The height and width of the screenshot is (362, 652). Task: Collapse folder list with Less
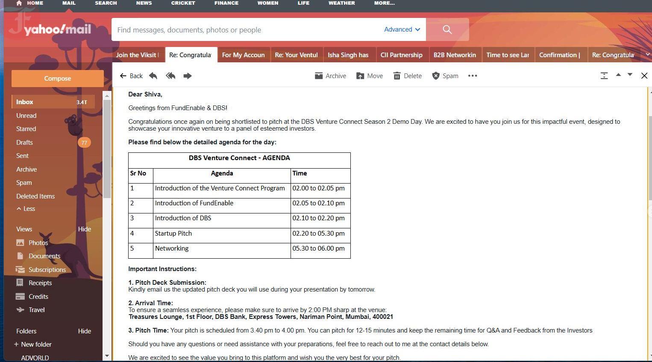(26, 209)
